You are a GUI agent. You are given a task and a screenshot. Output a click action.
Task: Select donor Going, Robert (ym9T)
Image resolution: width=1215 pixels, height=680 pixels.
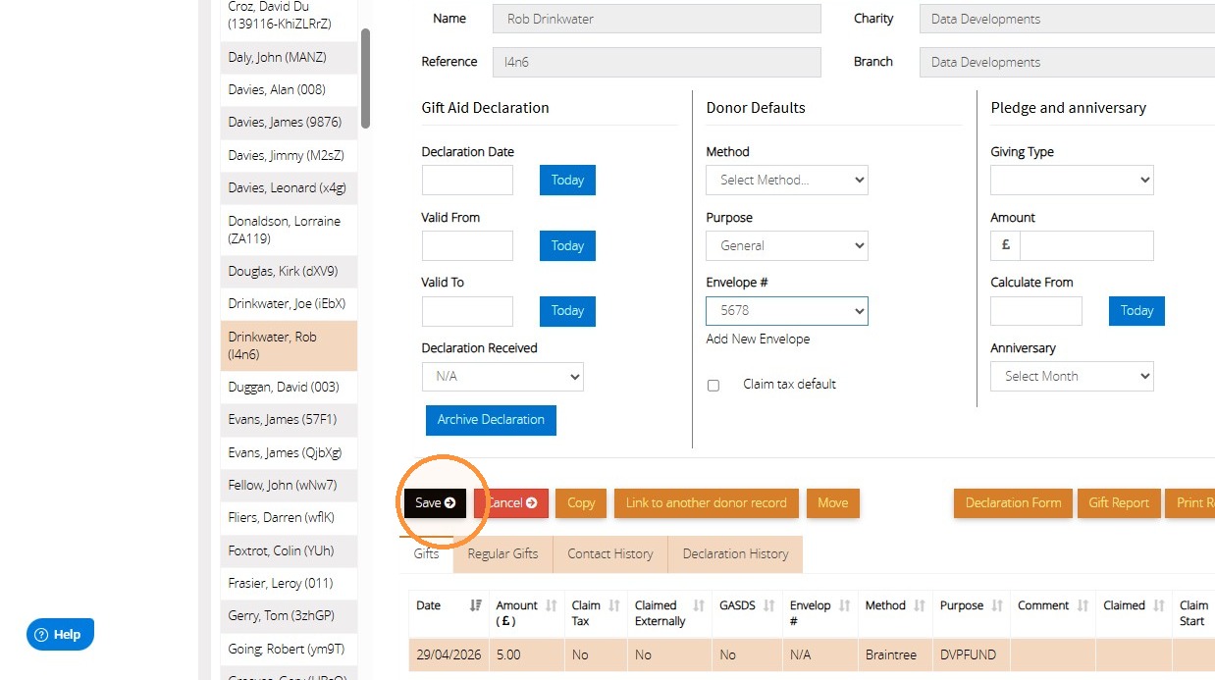pyautogui.click(x=289, y=649)
